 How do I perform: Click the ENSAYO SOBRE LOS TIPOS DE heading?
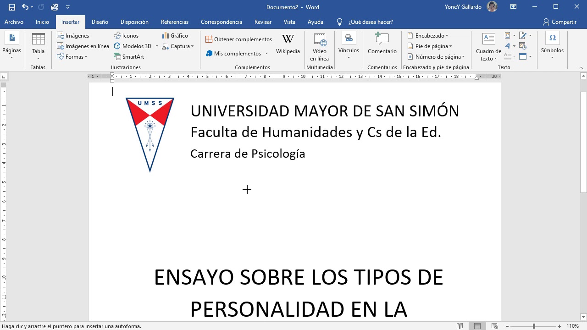pyautogui.click(x=299, y=278)
